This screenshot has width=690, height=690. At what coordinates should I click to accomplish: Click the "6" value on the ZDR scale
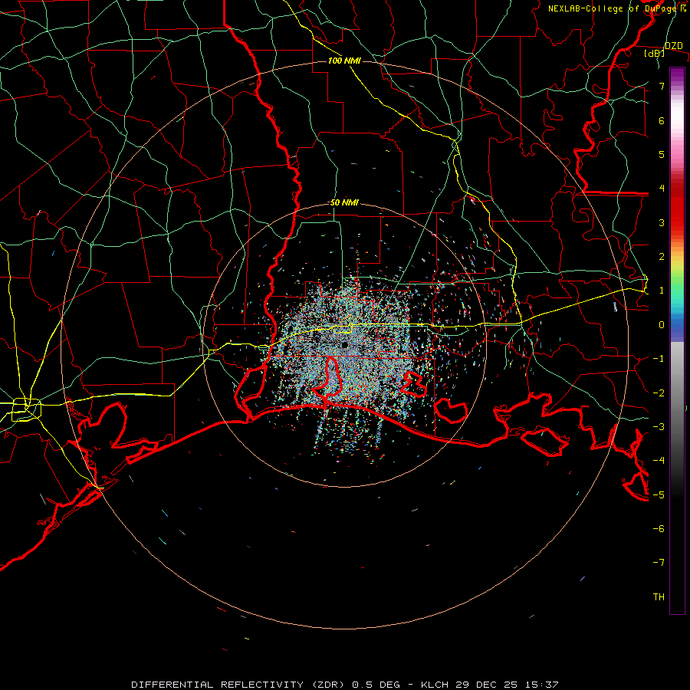click(x=662, y=120)
